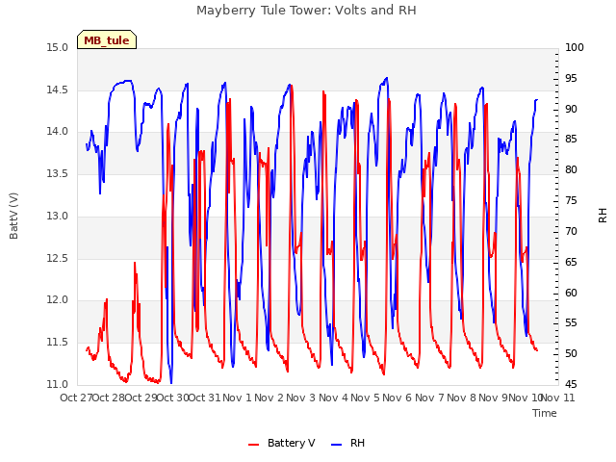This screenshot has width=616, height=462.
Task: Click the 80 right axis tick label
Action: click(571, 169)
